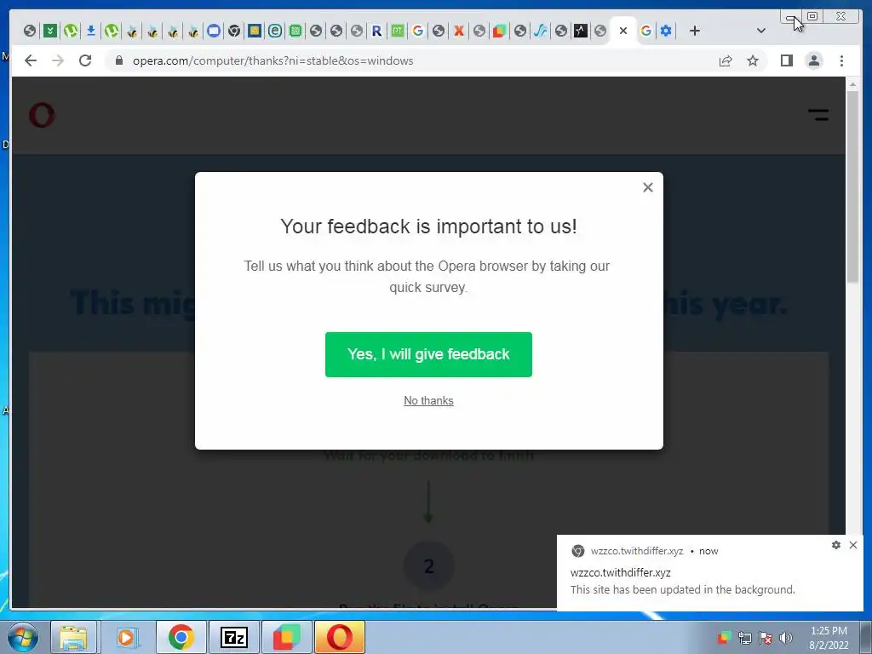Screen dimensions: 872x654
Task: Switch to the green 'PT' tab
Action: coord(397,31)
